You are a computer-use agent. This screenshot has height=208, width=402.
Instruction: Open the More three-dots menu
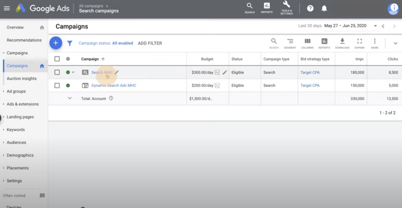374,43
